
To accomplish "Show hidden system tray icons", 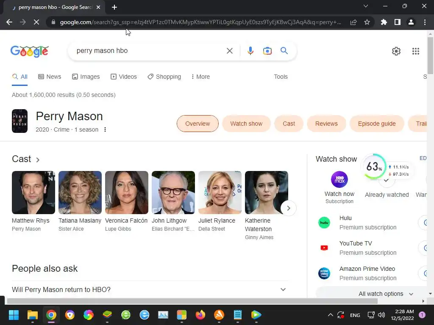I will 331,315.
